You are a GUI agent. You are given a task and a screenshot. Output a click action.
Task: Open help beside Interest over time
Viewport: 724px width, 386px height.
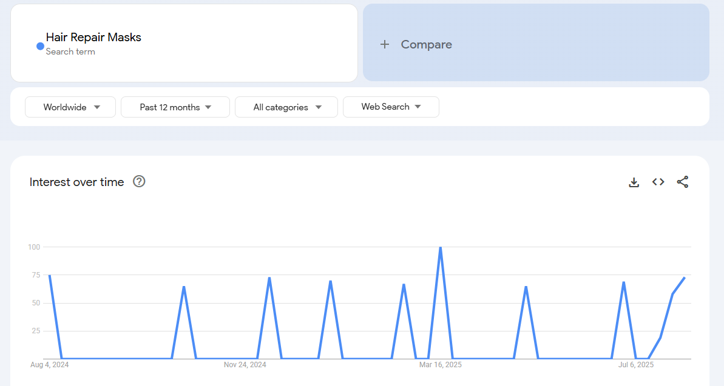[139, 182]
